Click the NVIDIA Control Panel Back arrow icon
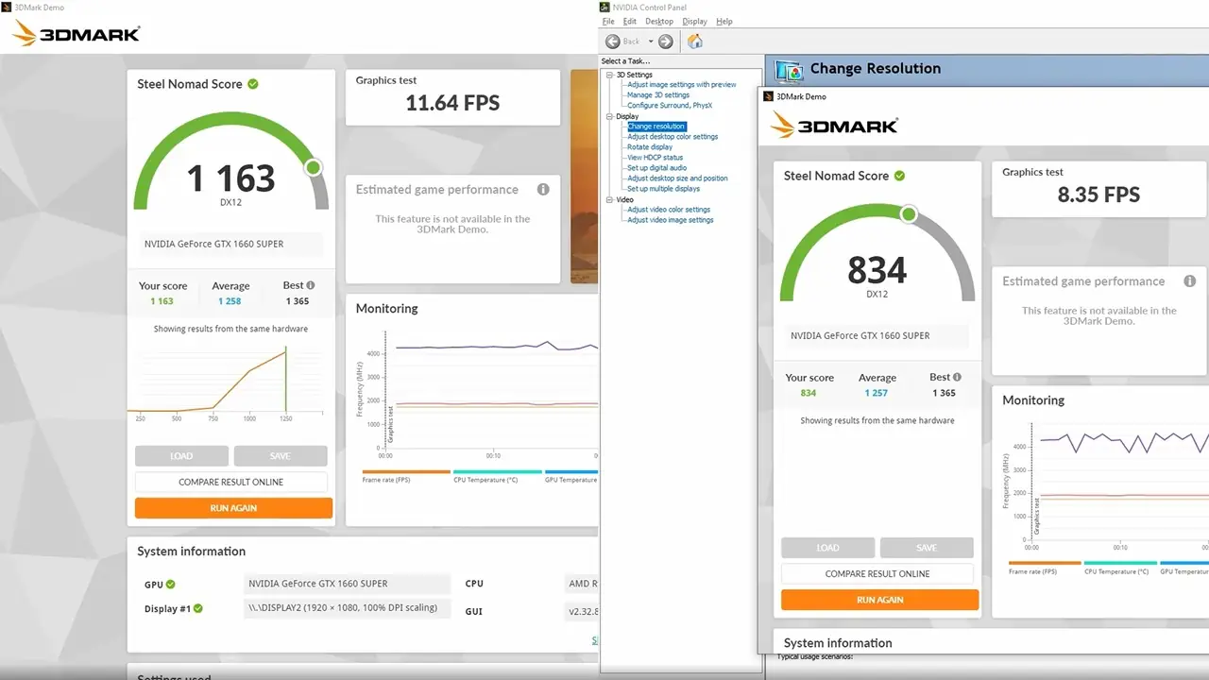This screenshot has height=680, width=1209. tap(612, 42)
